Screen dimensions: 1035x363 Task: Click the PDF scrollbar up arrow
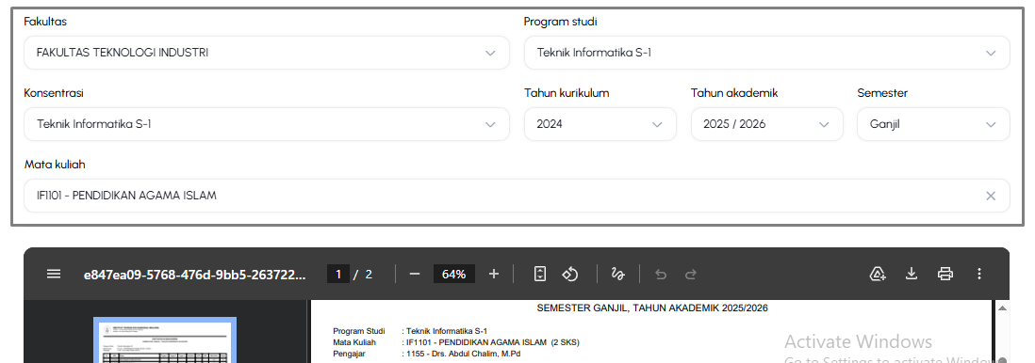coord(1002,308)
